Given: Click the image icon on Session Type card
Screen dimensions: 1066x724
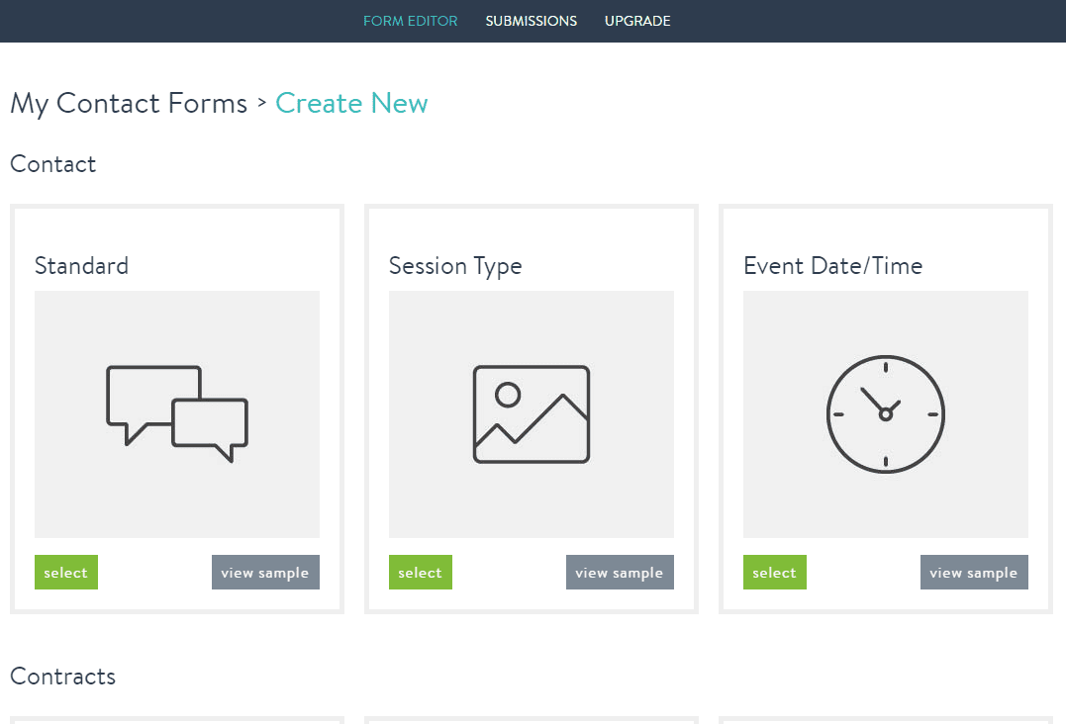Looking at the screenshot, I should [x=531, y=413].
